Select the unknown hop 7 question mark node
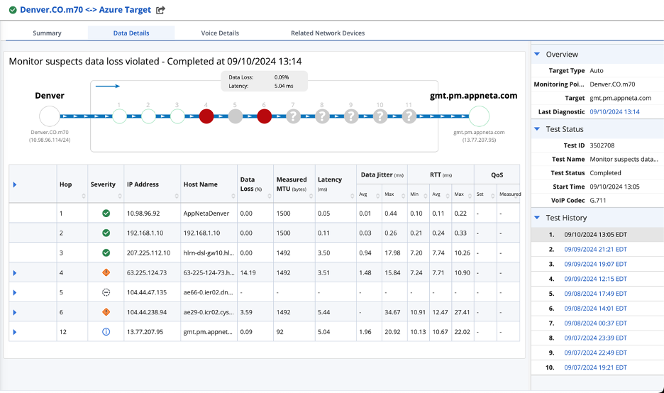The width and height of the screenshot is (664, 393). click(x=294, y=116)
